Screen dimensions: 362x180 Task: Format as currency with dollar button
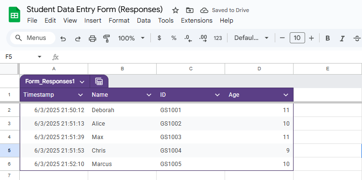click(x=159, y=38)
